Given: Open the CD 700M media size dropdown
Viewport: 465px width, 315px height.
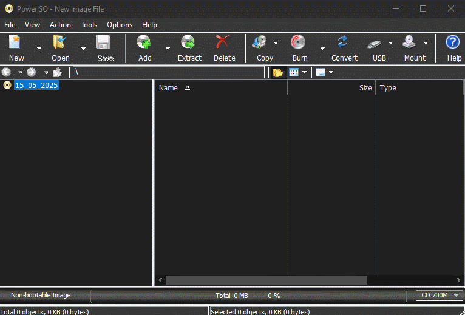Looking at the screenshot, I should coord(439,296).
